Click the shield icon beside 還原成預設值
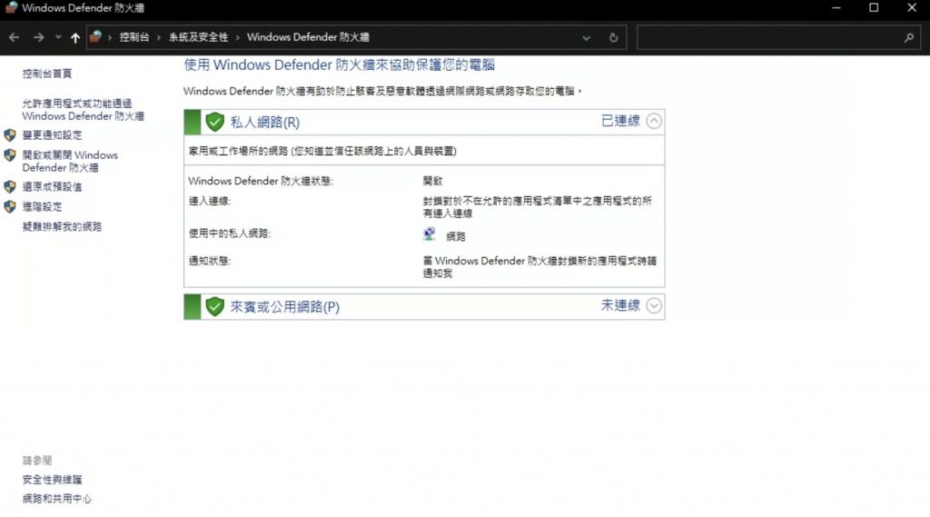This screenshot has width=930, height=517. point(9,187)
